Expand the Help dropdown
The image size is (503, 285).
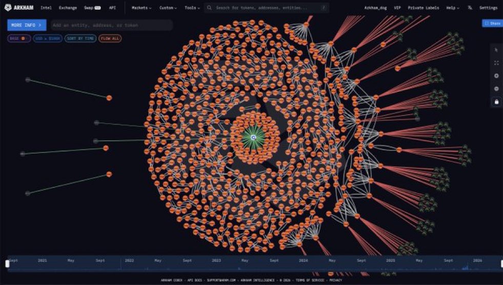(453, 8)
